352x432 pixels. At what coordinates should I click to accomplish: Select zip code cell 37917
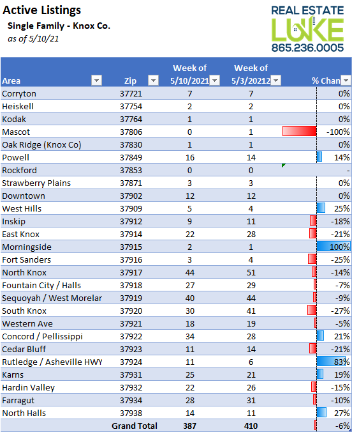[x=131, y=272]
